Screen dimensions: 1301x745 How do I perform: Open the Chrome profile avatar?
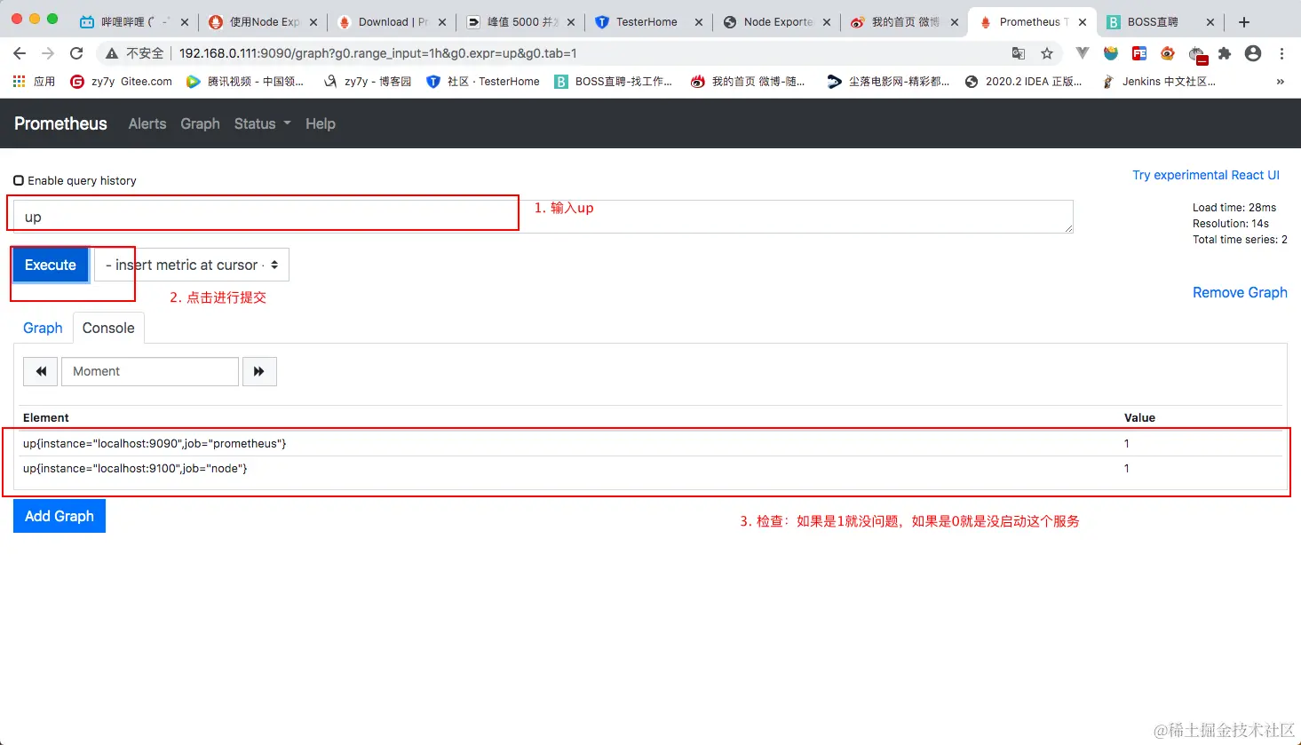click(x=1253, y=53)
